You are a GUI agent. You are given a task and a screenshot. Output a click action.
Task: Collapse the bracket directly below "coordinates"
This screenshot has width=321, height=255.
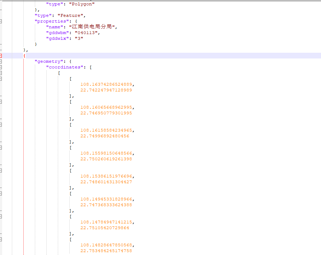(x=1, y=73)
